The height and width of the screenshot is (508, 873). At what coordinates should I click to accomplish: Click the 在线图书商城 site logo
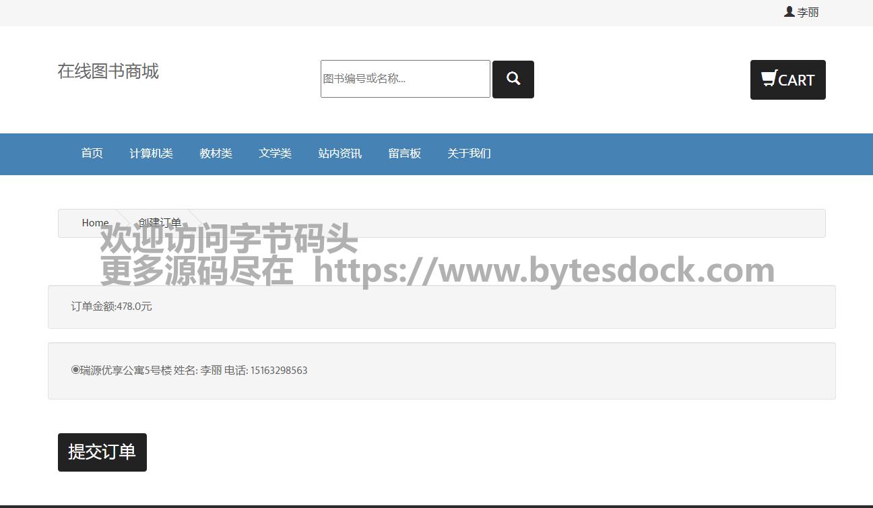pyautogui.click(x=108, y=71)
